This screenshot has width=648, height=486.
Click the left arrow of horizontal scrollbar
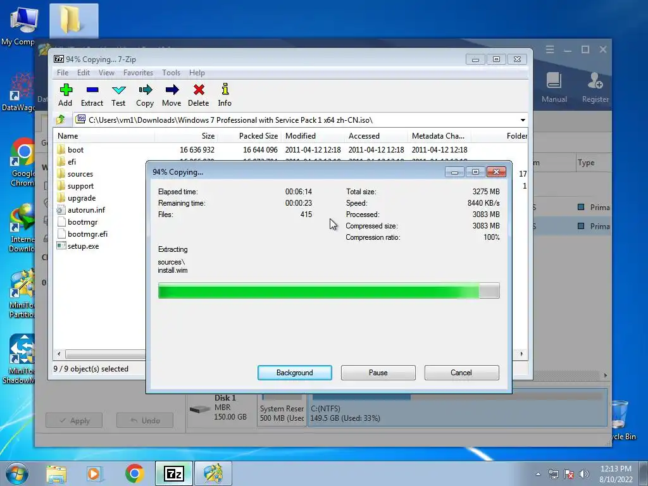[59, 354]
